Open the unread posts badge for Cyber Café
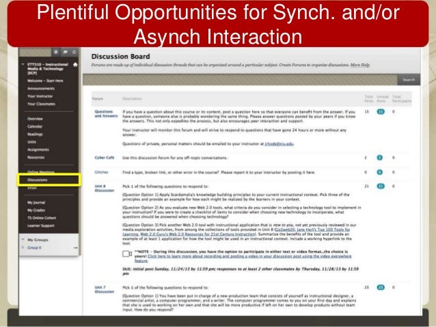Viewport: 436px width, 327px height. [x=379, y=158]
